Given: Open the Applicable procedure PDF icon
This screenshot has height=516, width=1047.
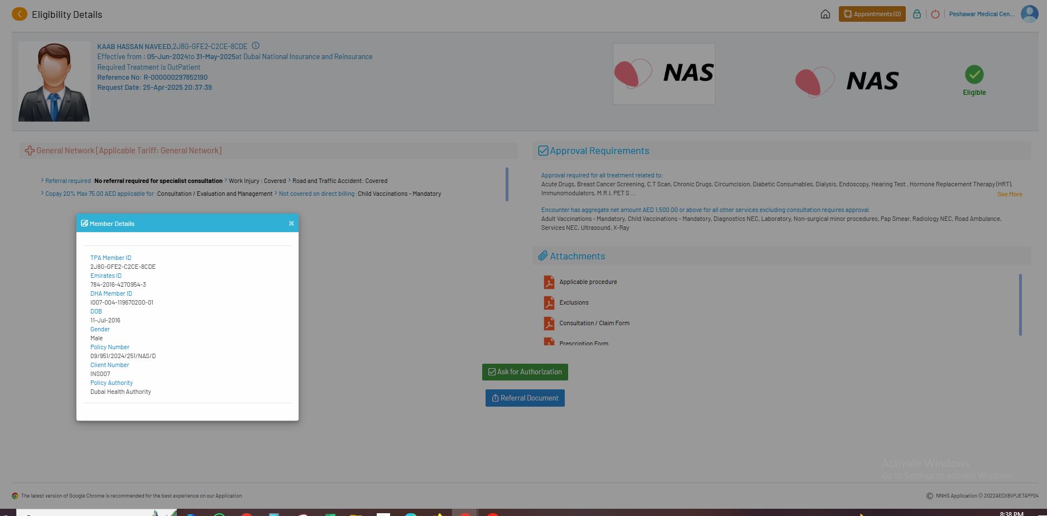Looking at the screenshot, I should (x=549, y=282).
